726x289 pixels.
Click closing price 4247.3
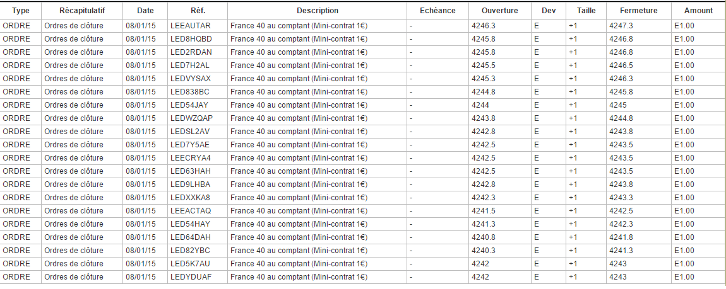tap(621, 26)
